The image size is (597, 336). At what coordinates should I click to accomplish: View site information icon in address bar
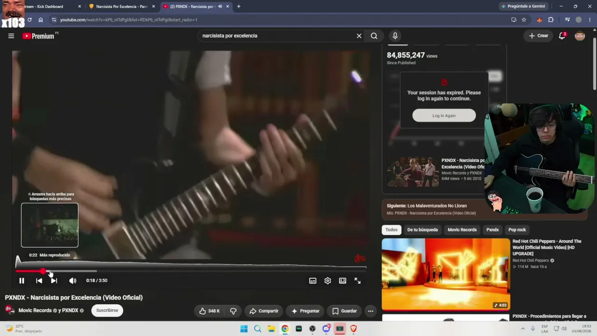pyautogui.click(x=54, y=20)
